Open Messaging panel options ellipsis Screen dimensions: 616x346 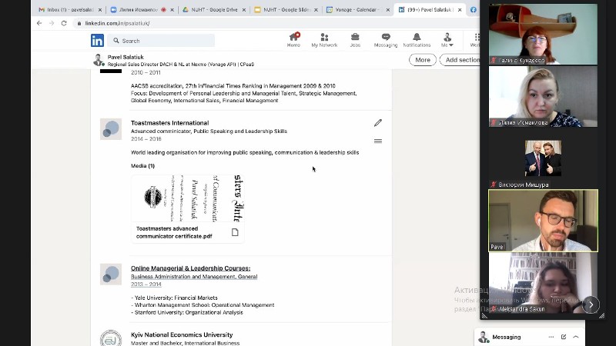click(551, 337)
